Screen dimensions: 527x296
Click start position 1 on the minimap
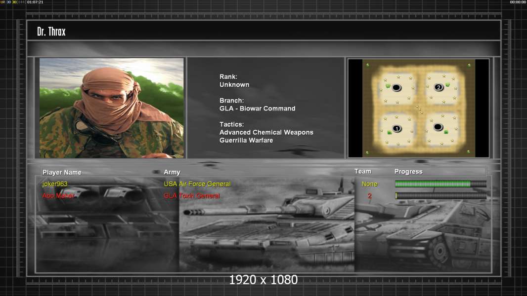pos(397,129)
